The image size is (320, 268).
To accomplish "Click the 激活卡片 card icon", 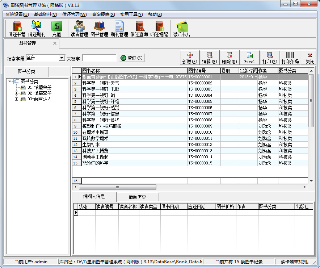I will 182,29.
